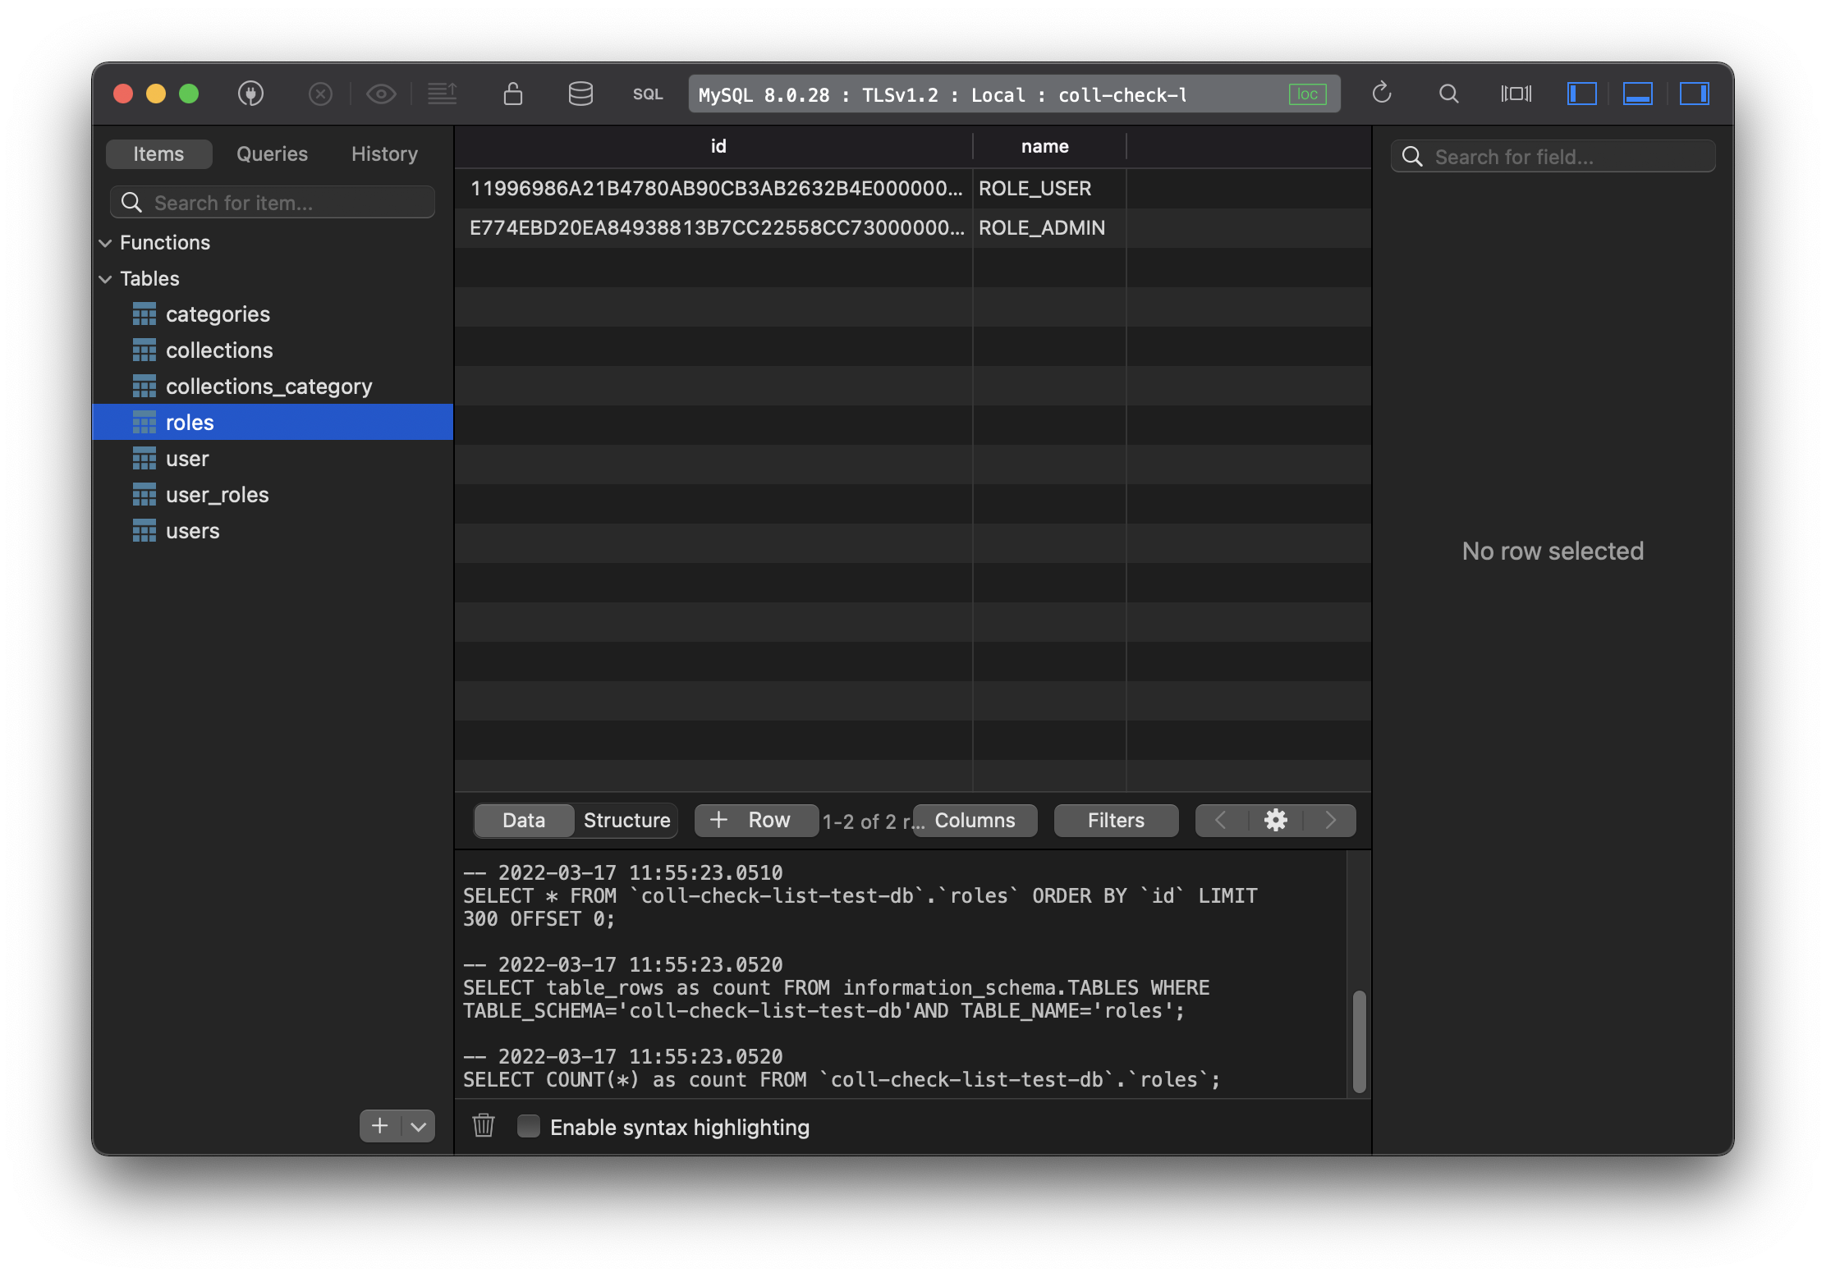The image size is (1826, 1277).
Task: Open pagination settings gear icon
Action: [x=1275, y=821]
